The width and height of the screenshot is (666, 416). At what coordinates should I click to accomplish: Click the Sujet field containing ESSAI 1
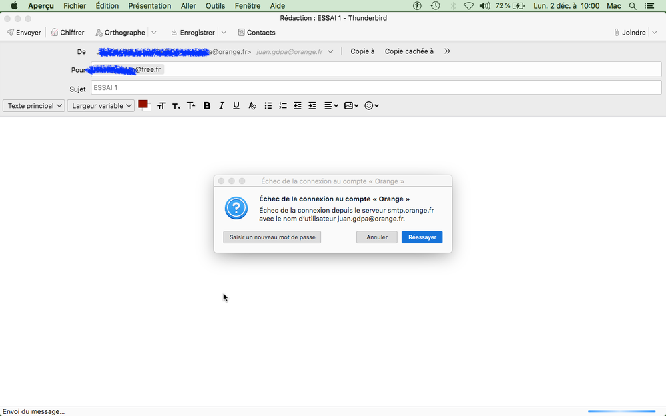pos(376,87)
